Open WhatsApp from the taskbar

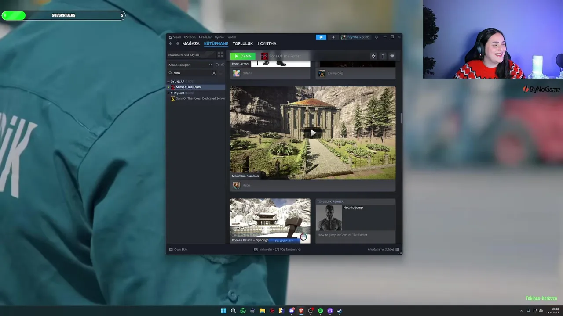(x=243, y=311)
